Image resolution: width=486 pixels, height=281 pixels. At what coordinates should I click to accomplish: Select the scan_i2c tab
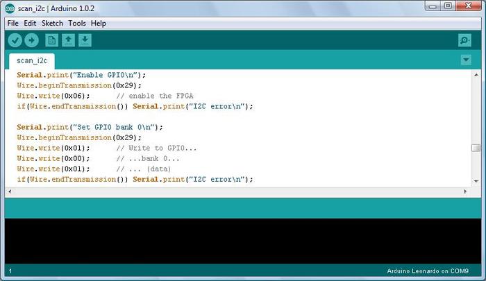pos(32,61)
